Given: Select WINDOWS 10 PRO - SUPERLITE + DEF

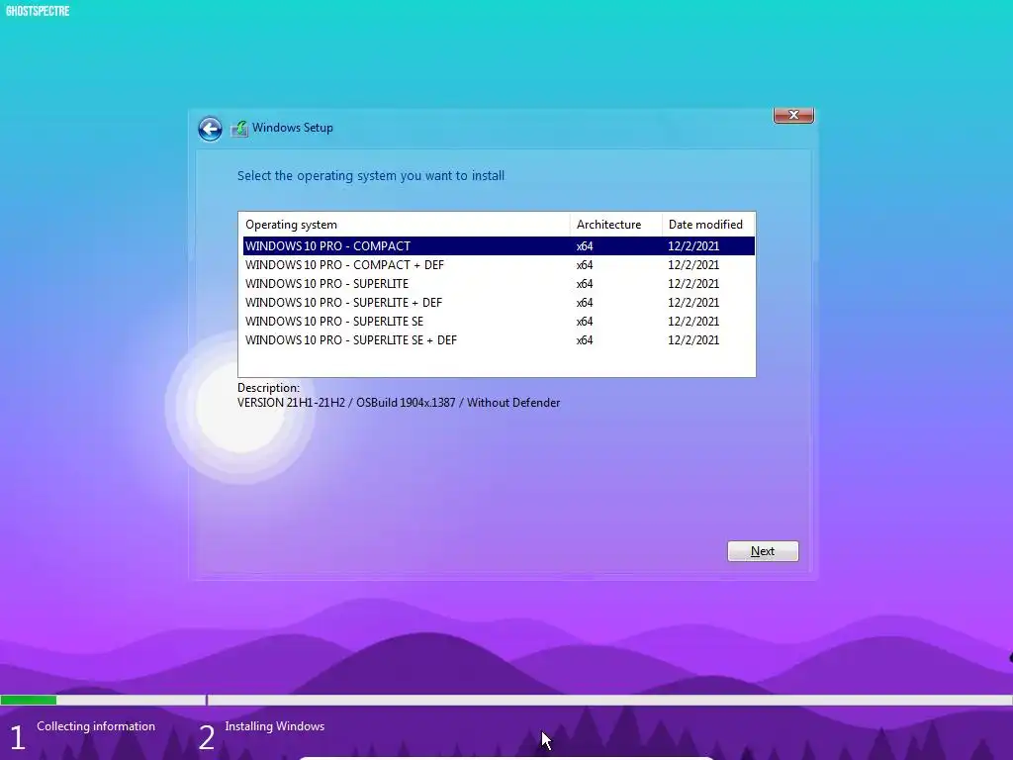Looking at the screenshot, I should tap(499, 303).
